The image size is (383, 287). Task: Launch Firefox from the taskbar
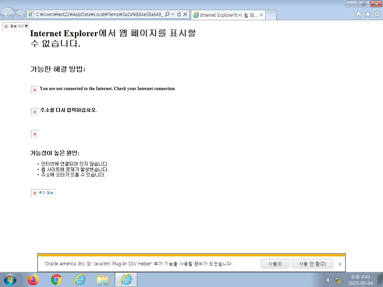33,280
